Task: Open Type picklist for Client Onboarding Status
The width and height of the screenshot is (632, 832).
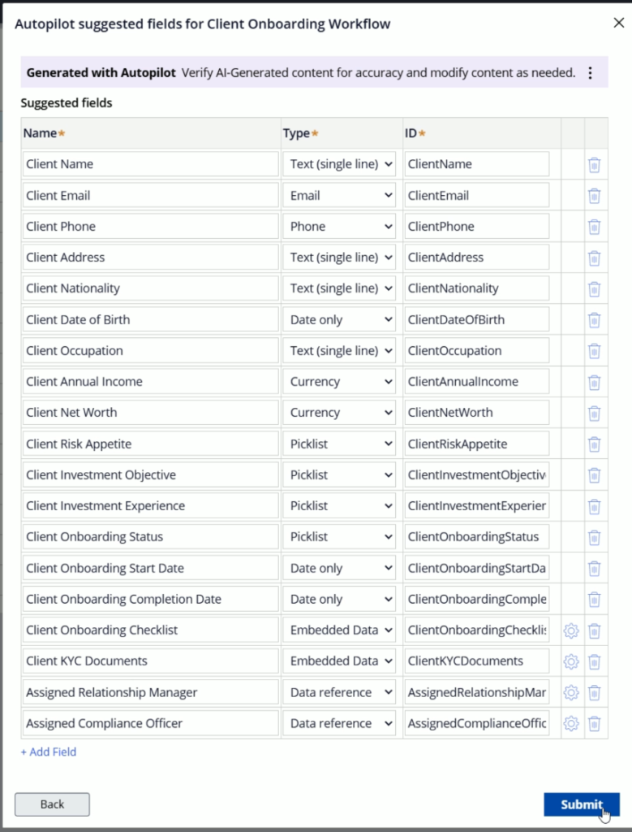Action: 341,537
